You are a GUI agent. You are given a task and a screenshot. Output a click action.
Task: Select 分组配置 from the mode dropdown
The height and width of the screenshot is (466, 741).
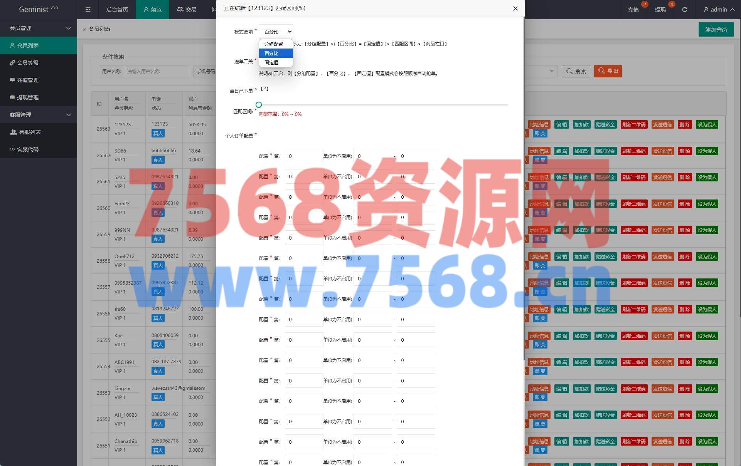click(x=274, y=44)
